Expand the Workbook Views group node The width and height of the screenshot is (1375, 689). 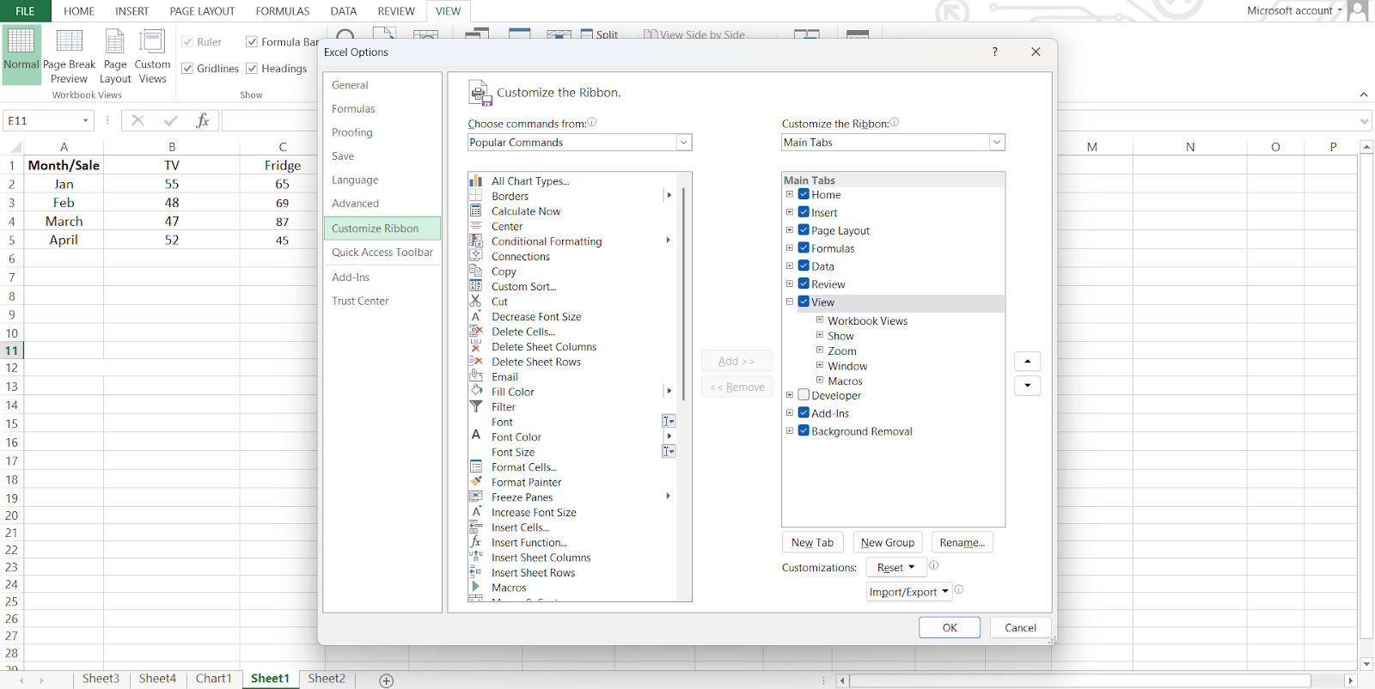(x=819, y=320)
